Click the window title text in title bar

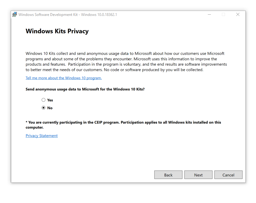[x=68, y=15]
